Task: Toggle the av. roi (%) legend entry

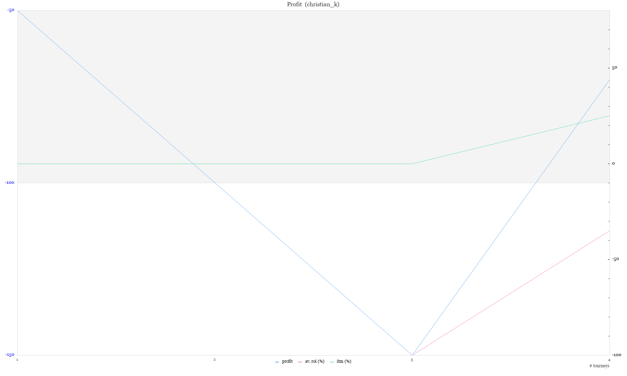Action: click(315, 361)
